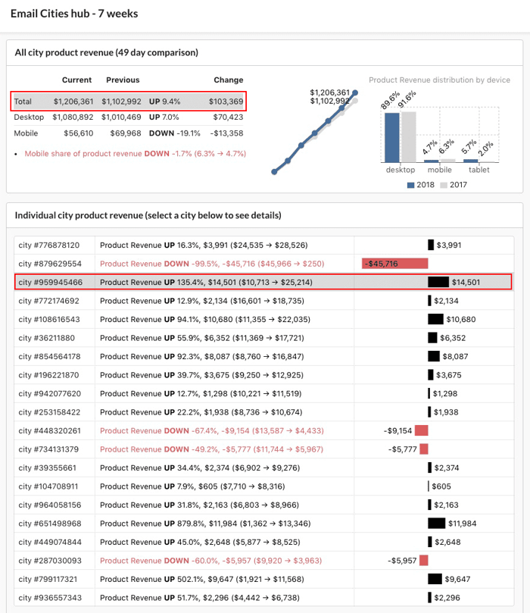Click the mobile share DOWN note
Viewport: 530px width, 613px height.
click(135, 154)
